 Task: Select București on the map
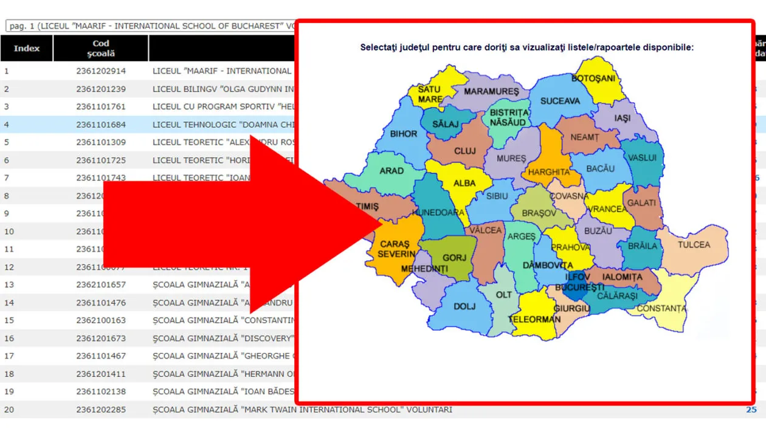[x=576, y=288]
